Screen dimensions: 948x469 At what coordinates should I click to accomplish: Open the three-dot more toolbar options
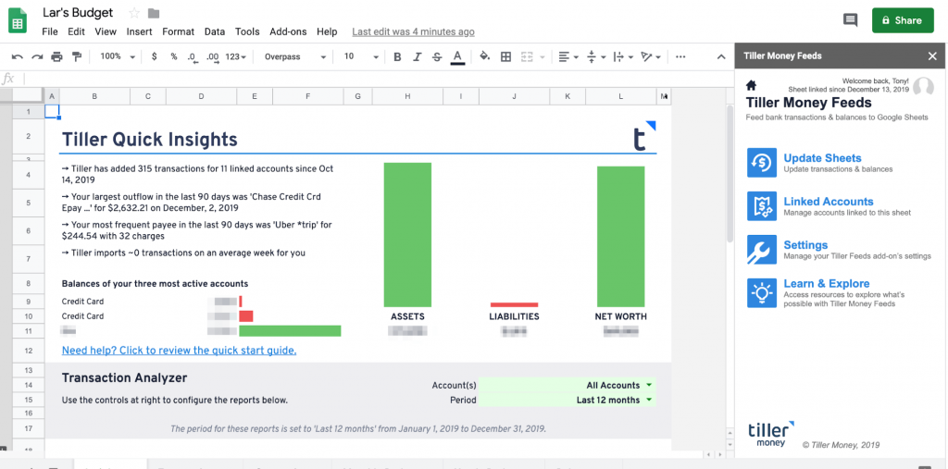coord(680,56)
